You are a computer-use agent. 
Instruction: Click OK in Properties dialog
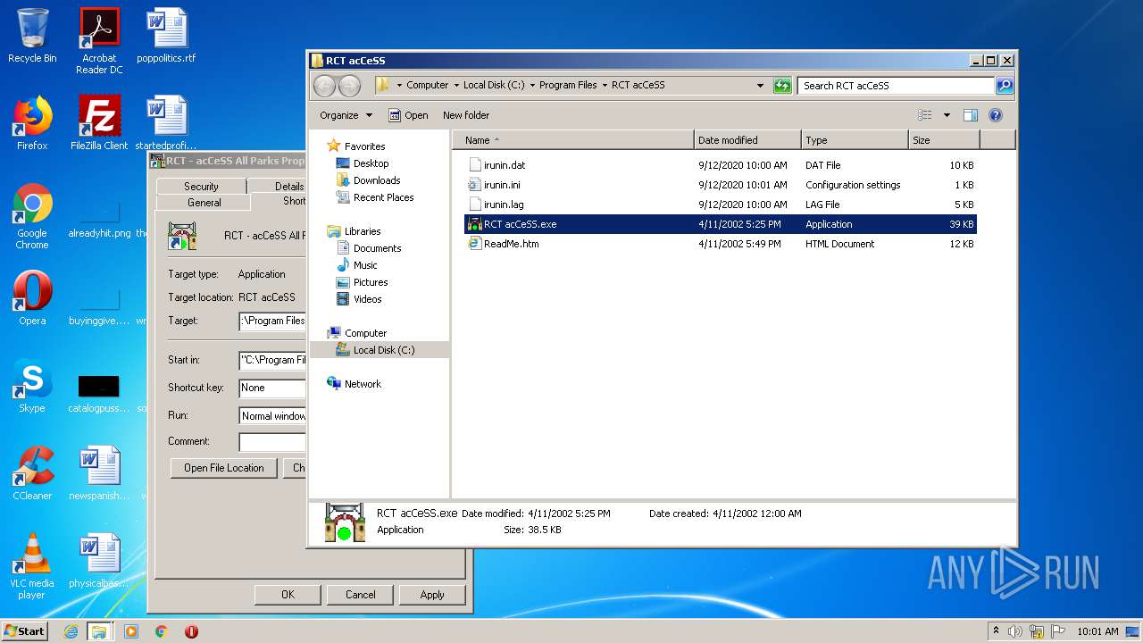point(288,595)
